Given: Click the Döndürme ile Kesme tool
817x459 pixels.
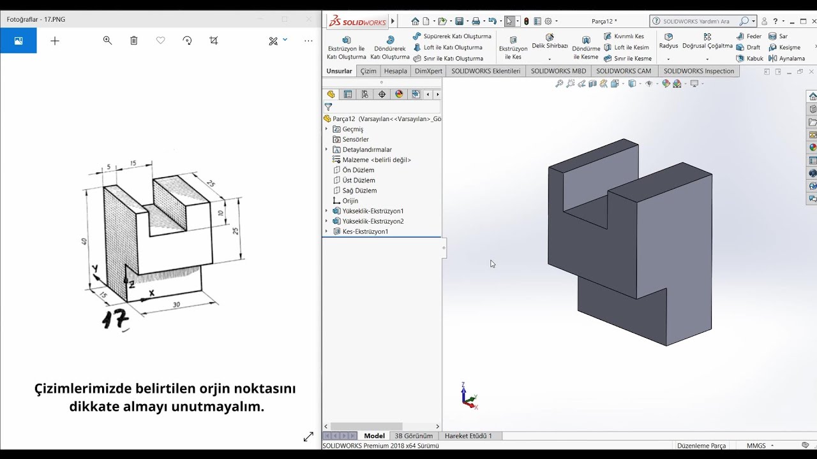Looking at the screenshot, I should coord(586,48).
